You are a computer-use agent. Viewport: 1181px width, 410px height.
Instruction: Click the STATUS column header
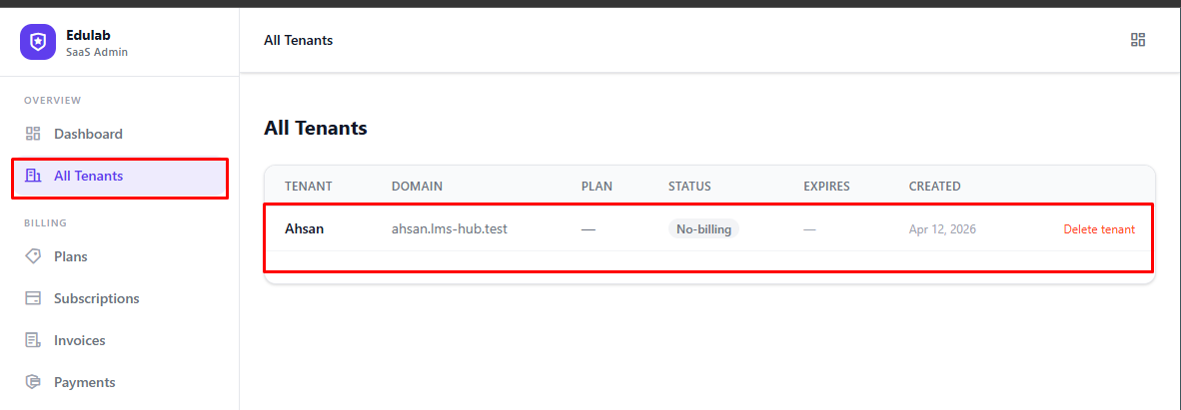(x=689, y=187)
